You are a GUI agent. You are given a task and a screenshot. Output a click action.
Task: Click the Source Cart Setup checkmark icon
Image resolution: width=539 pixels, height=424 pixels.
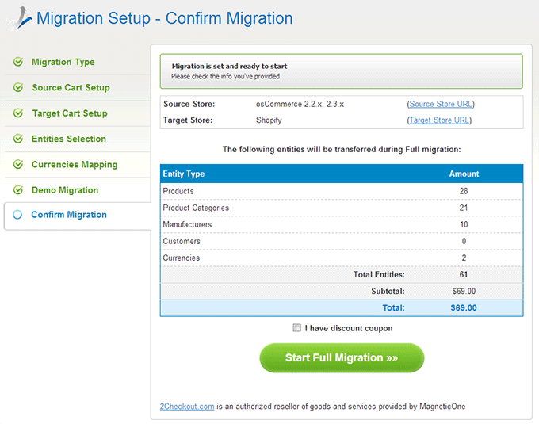click(x=18, y=87)
